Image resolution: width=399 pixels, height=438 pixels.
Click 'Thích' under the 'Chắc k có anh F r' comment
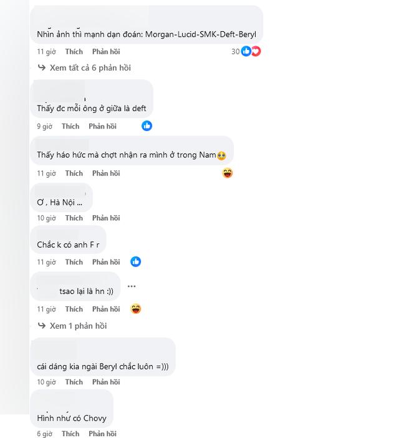[74, 262]
